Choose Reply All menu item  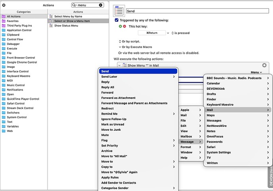click(x=138, y=87)
